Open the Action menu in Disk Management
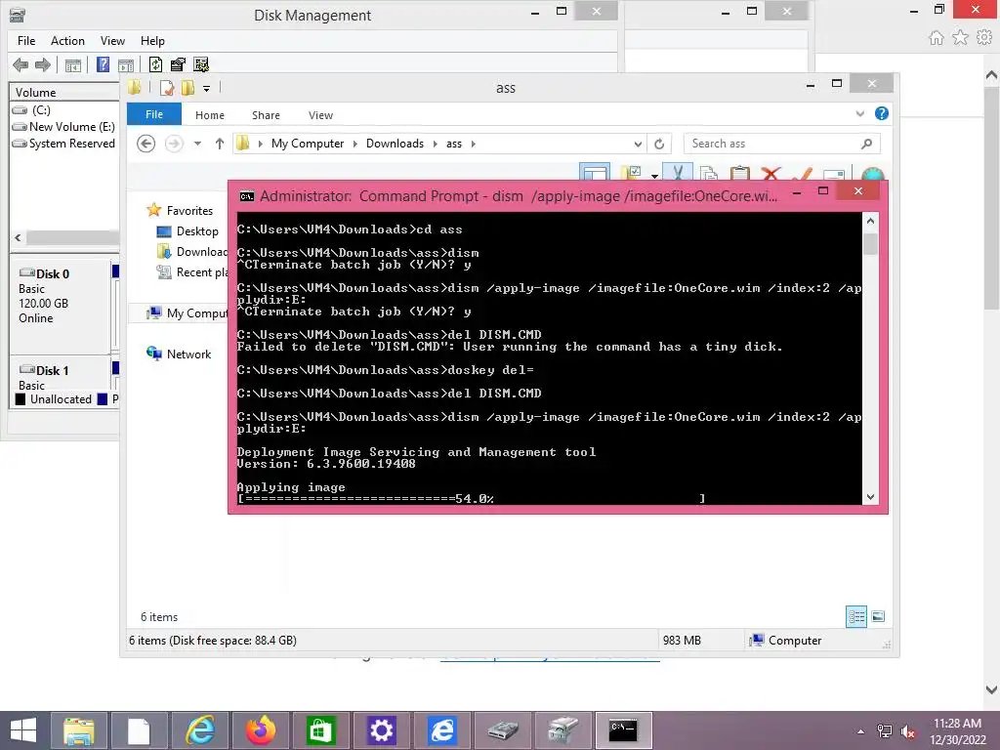 [67, 41]
